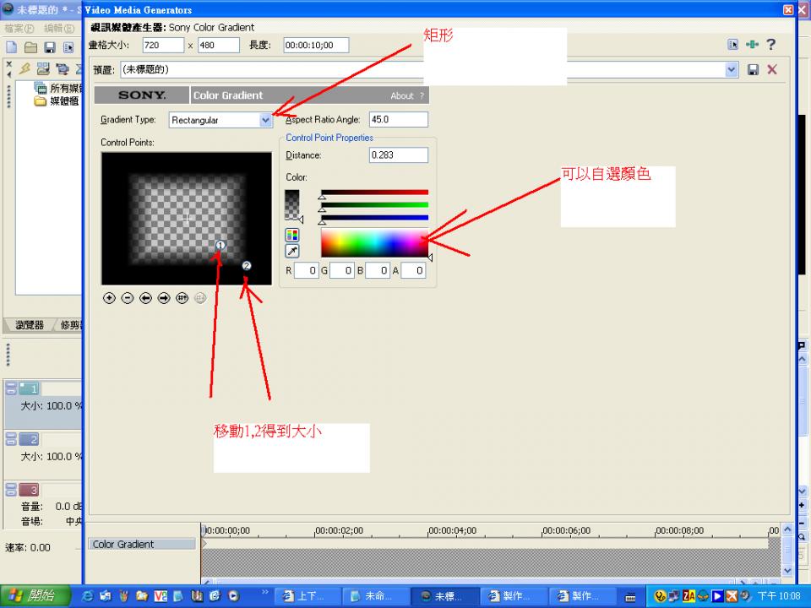This screenshot has height=608, width=811.
Task: Open the 編輯 (Edit) menu
Action: [58, 28]
